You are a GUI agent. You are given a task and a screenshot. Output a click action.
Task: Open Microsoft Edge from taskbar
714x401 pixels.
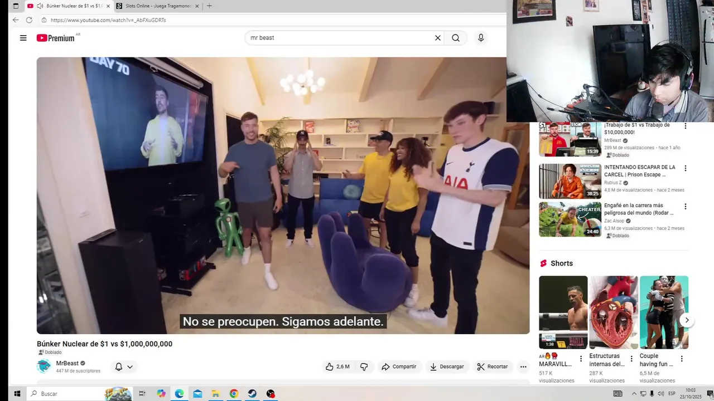[x=179, y=394]
